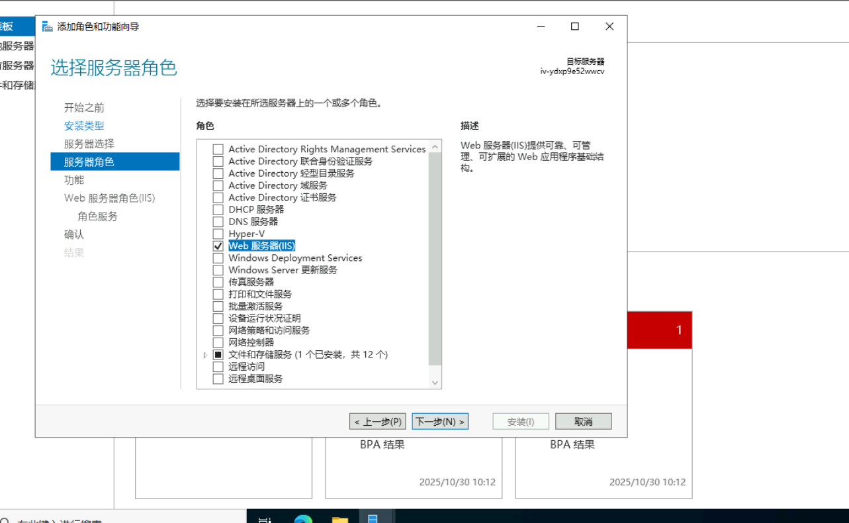Click the 下一步(N) next button
This screenshot has width=849, height=523.
[x=440, y=422]
